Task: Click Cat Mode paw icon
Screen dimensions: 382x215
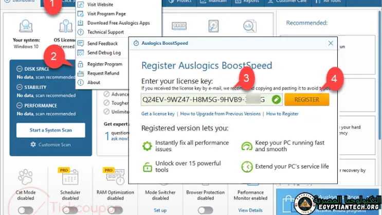Action: 25,177
